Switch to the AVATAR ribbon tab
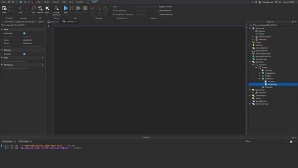The image size is (298, 168). (x=56, y=2)
